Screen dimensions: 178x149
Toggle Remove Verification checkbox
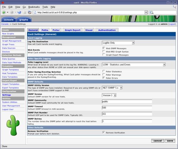tap(104, 132)
